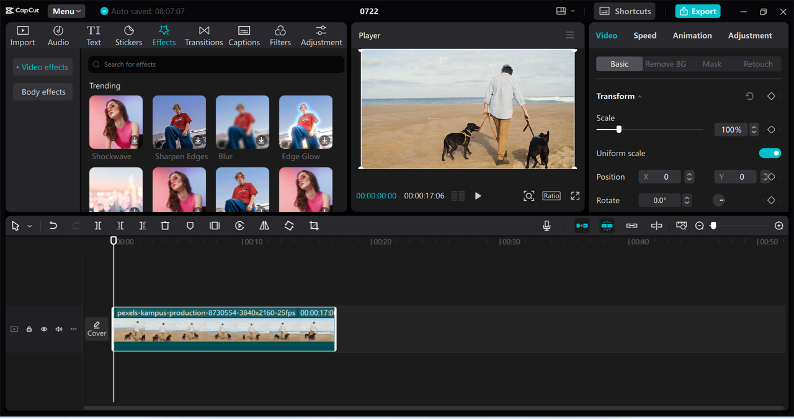
Task: Open the Captions panel
Action: tap(244, 36)
